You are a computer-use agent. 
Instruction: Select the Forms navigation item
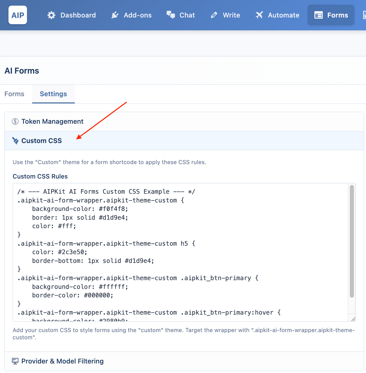(331, 15)
